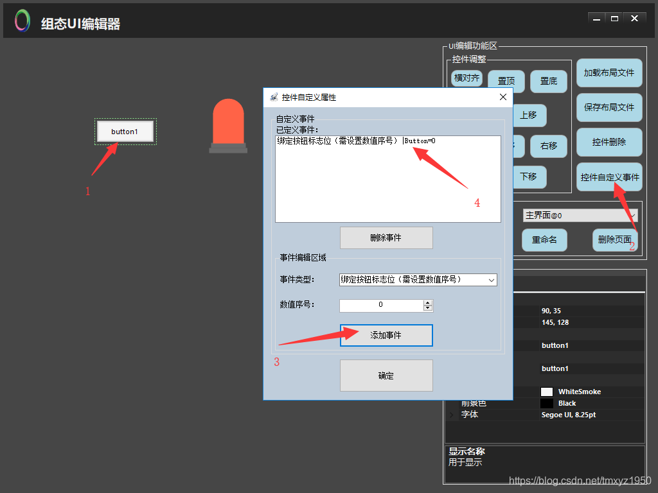Close the 组态UI编辑器 window
The height and width of the screenshot is (493, 658).
point(634,19)
